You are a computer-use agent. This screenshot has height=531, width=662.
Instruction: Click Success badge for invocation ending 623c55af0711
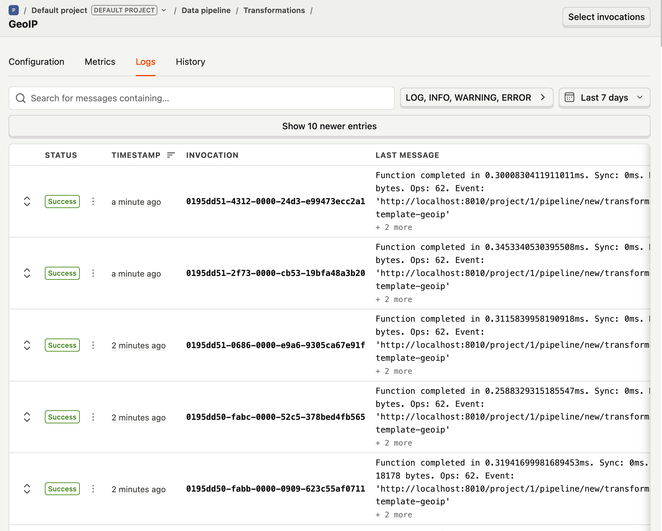[x=62, y=489]
